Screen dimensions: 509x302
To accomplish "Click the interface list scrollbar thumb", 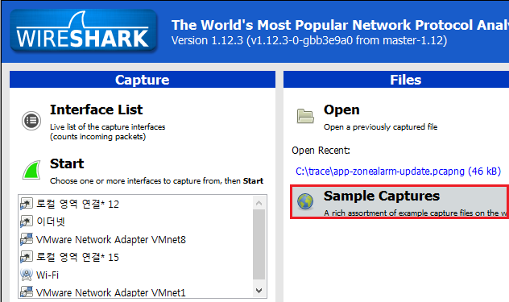I will (259, 245).
